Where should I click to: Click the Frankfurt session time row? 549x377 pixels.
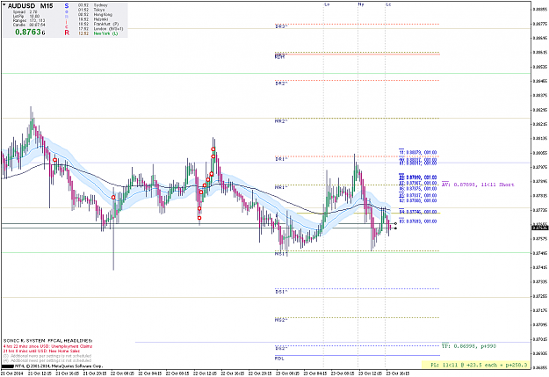[x=98, y=25]
